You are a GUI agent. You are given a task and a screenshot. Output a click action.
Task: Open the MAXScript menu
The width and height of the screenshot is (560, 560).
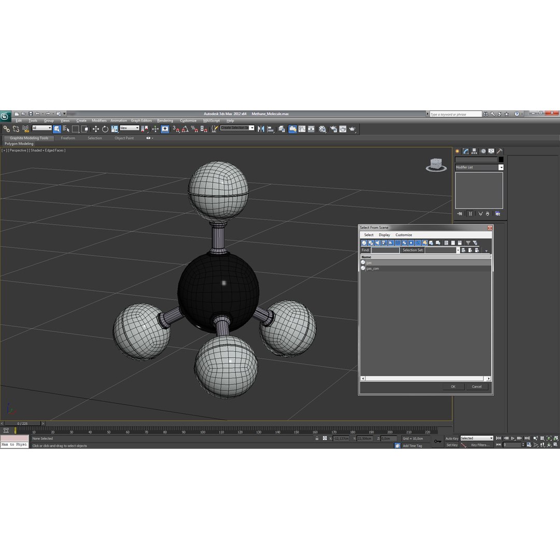[212, 121]
